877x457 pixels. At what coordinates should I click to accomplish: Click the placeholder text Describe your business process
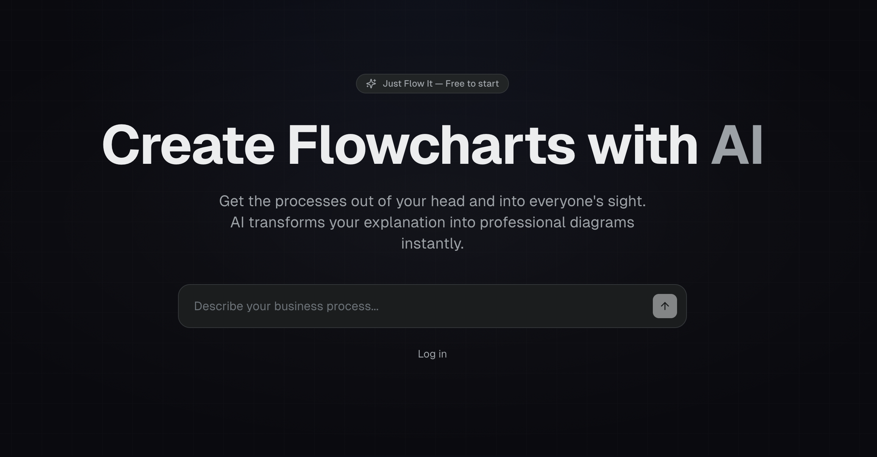287,306
